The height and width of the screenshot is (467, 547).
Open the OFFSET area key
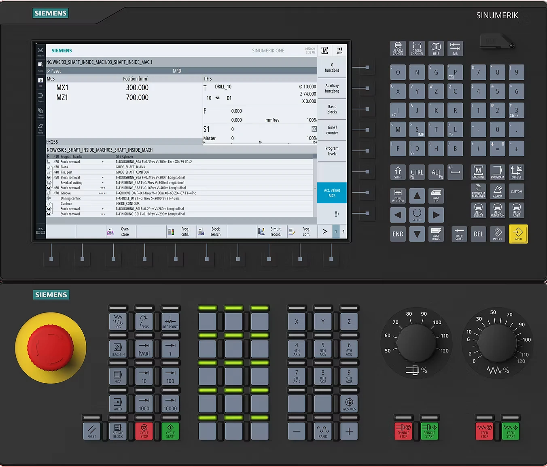[x=517, y=172]
